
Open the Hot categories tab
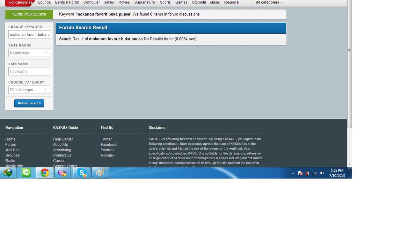[20, 3]
